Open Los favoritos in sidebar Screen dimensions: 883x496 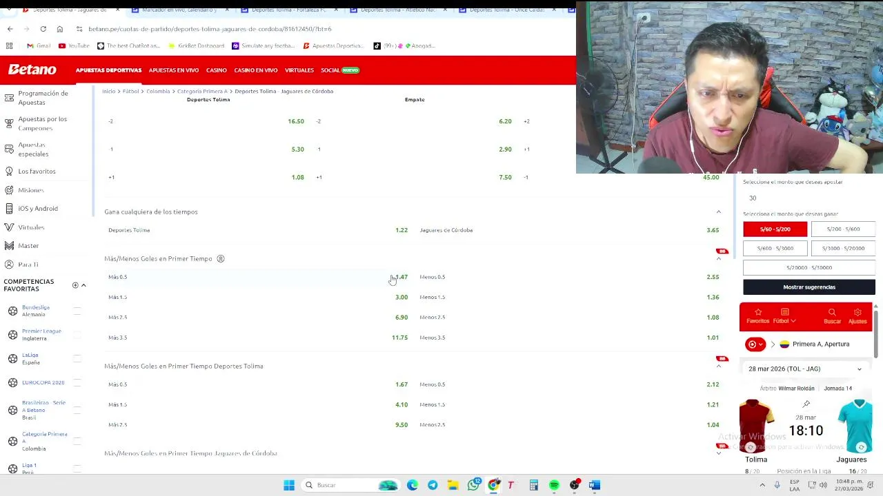pos(30,171)
